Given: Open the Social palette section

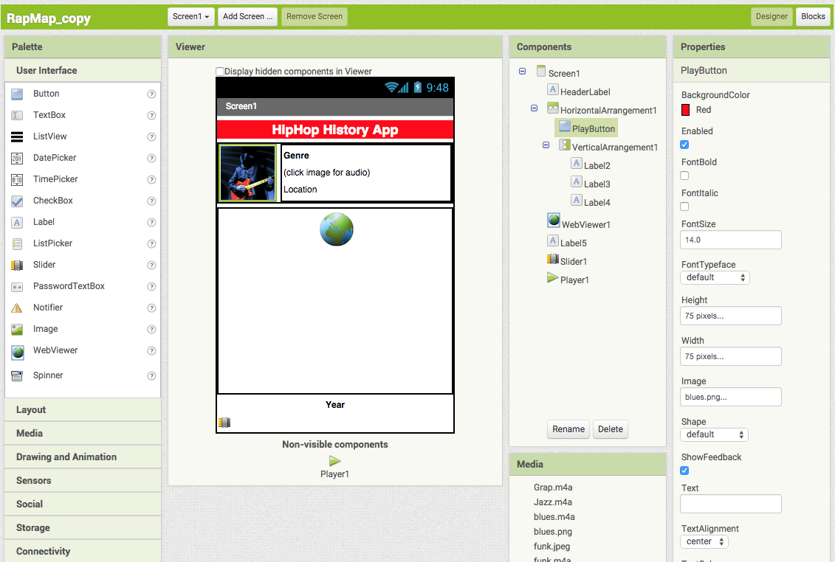Looking at the screenshot, I should (x=83, y=504).
